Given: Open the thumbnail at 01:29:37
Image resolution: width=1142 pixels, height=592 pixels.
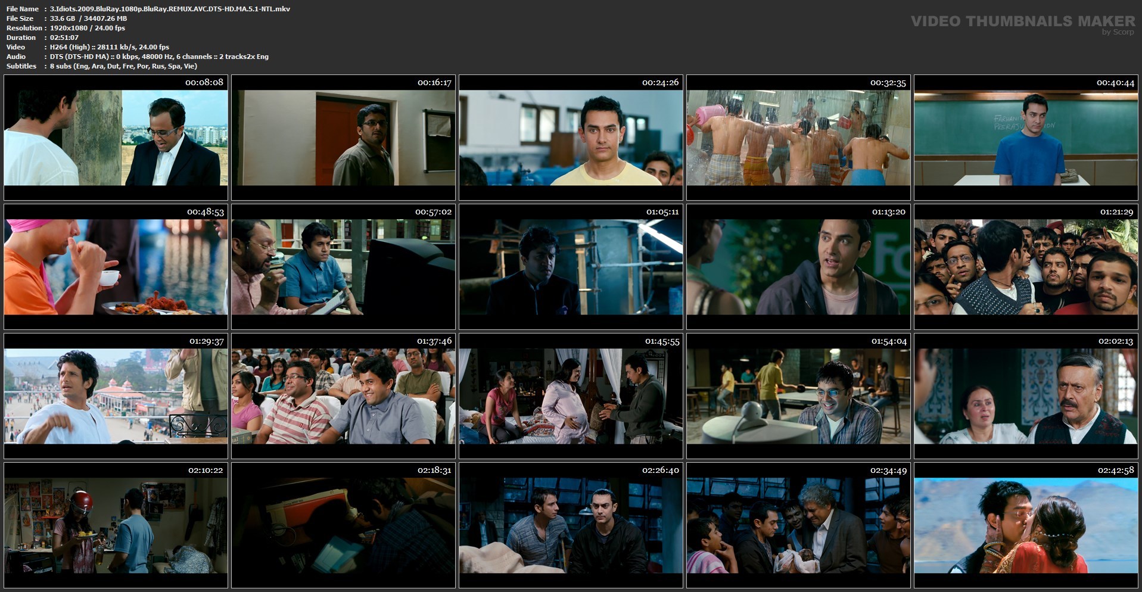Looking at the screenshot, I should (x=116, y=396).
